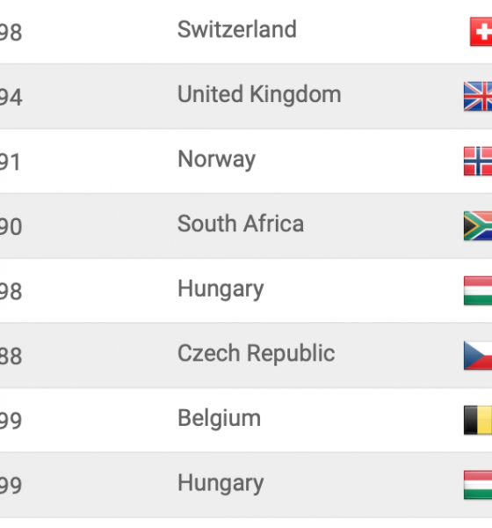This screenshot has height=528, width=492.
Task: Click the Switzerland flag icon
Action: (x=481, y=32)
